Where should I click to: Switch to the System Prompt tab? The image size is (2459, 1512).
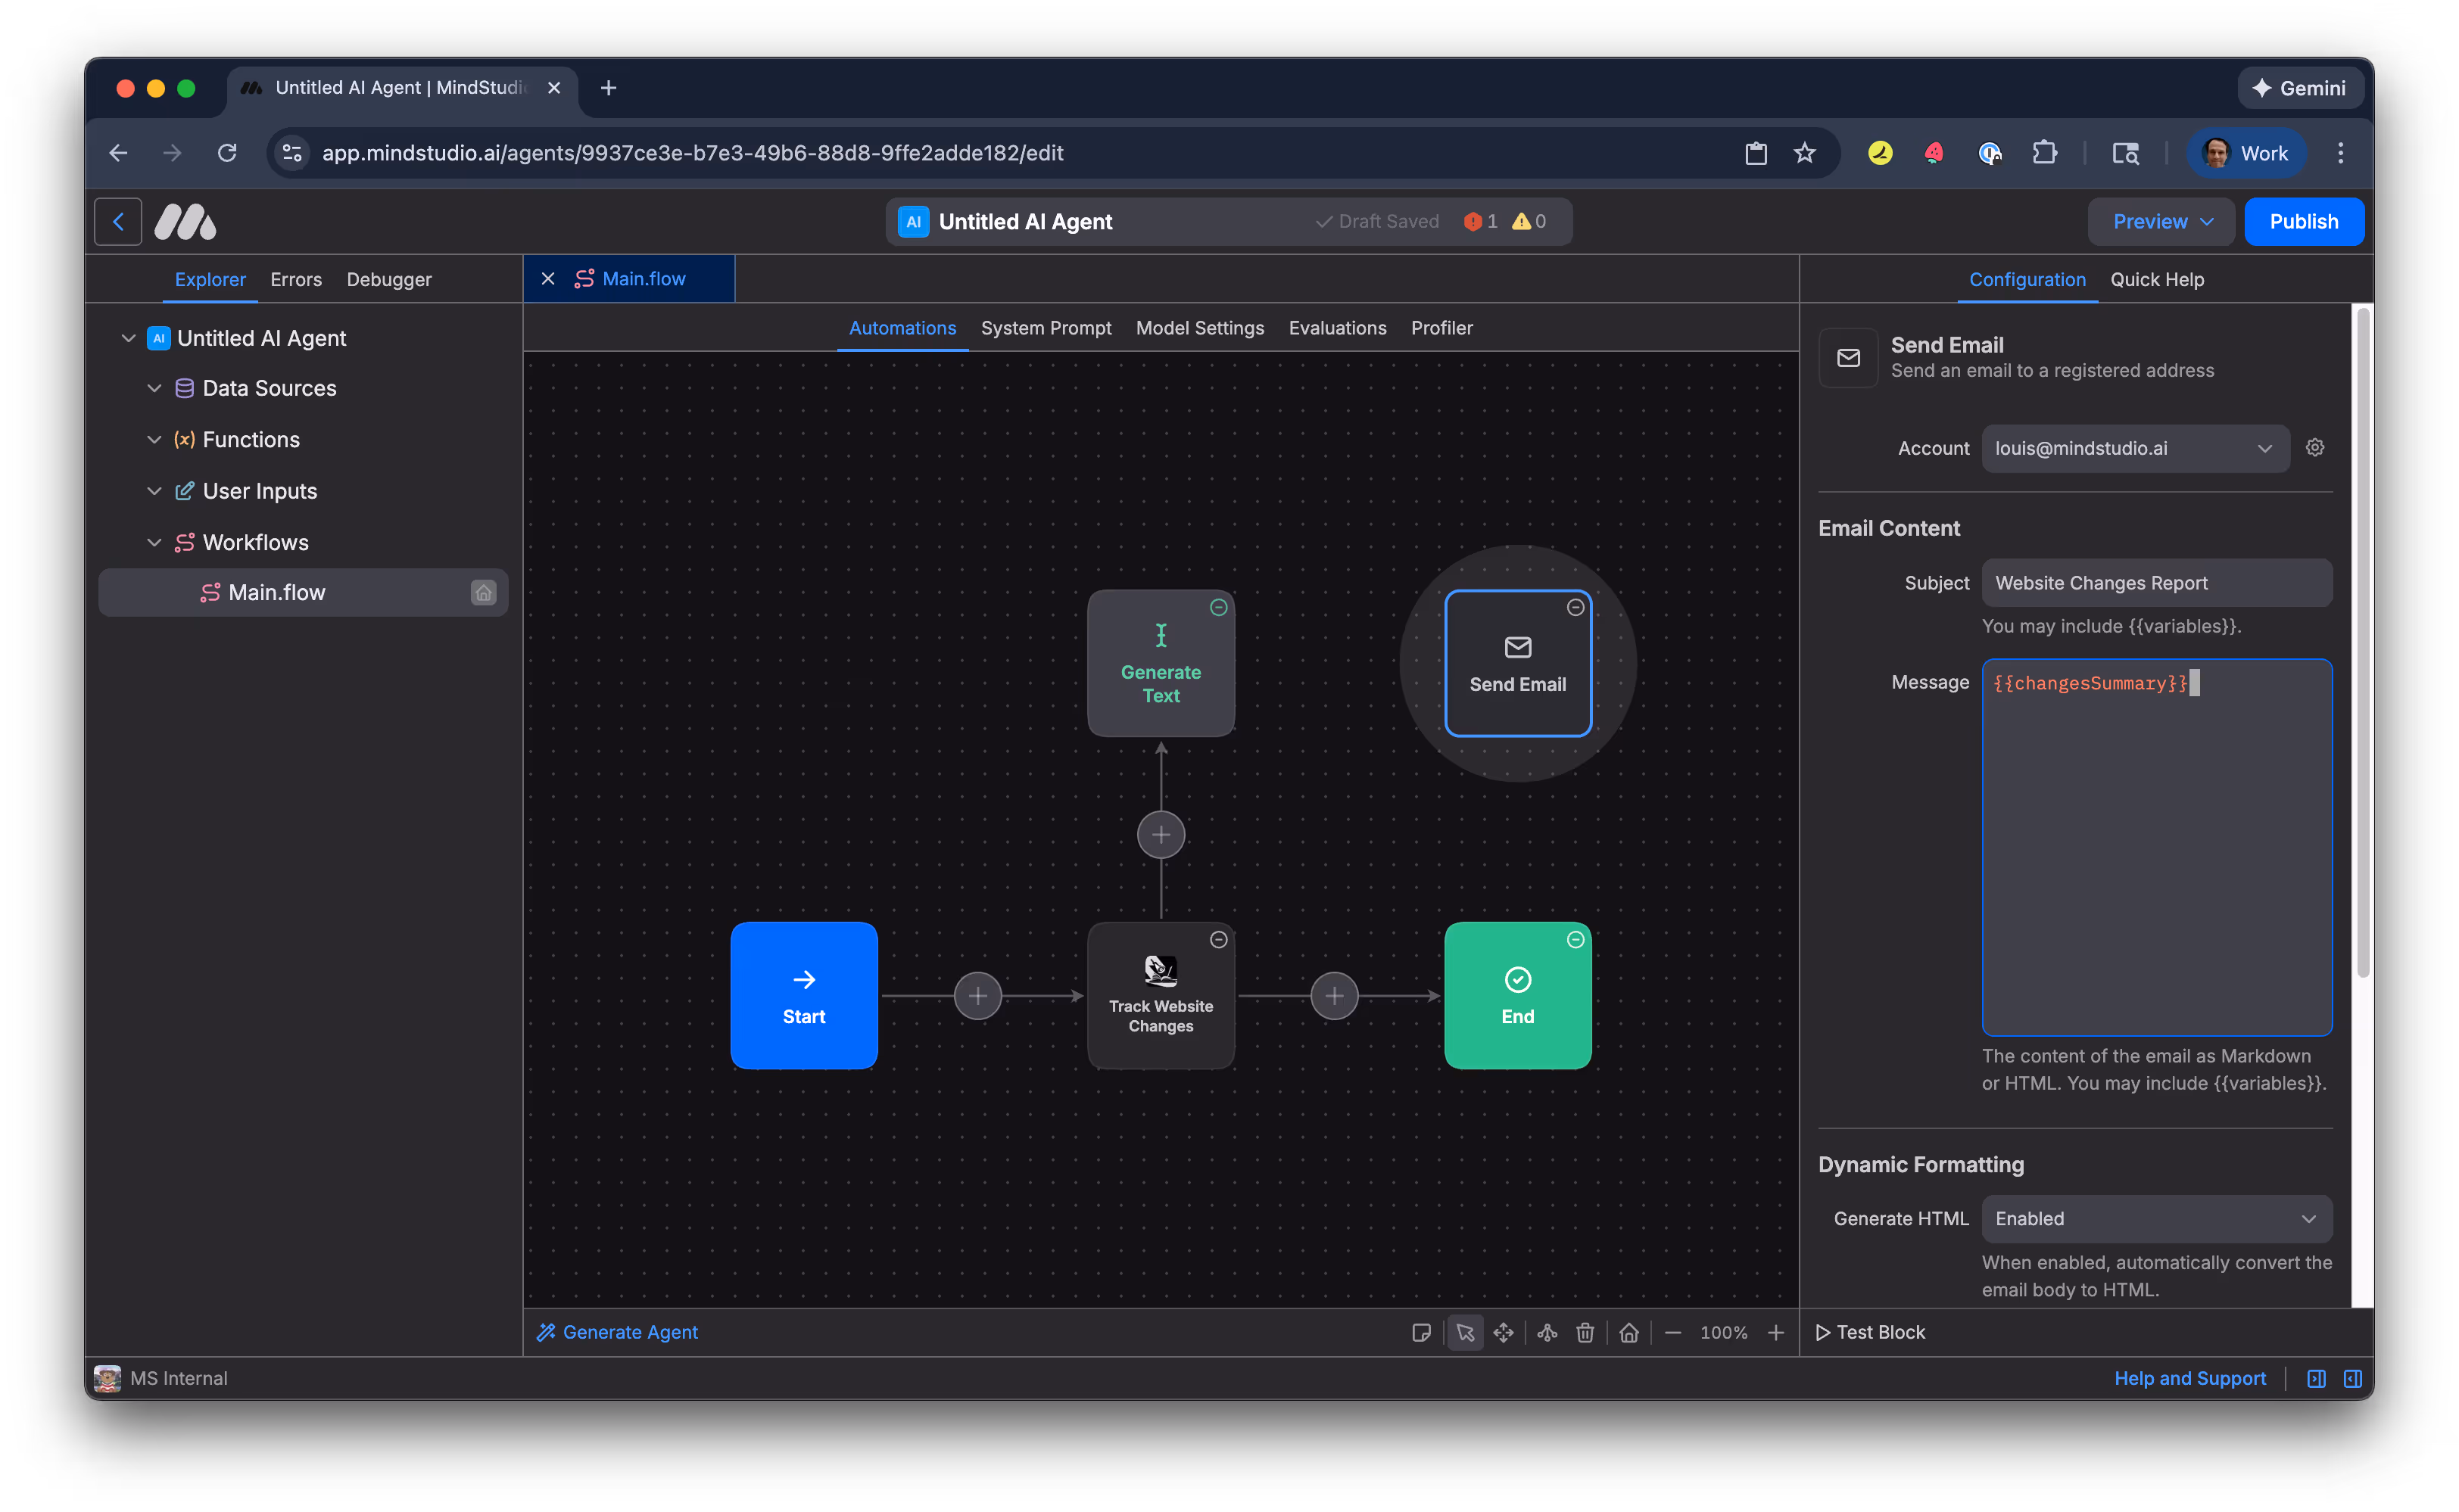1046,328
